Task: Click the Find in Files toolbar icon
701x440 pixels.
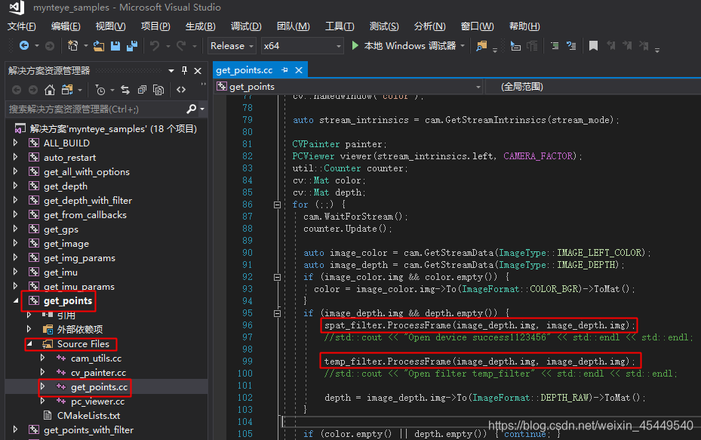Action: (481, 45)
